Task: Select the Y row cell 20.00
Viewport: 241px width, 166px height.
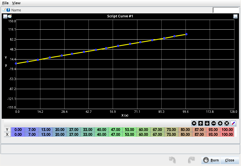Action: (60, 130)
